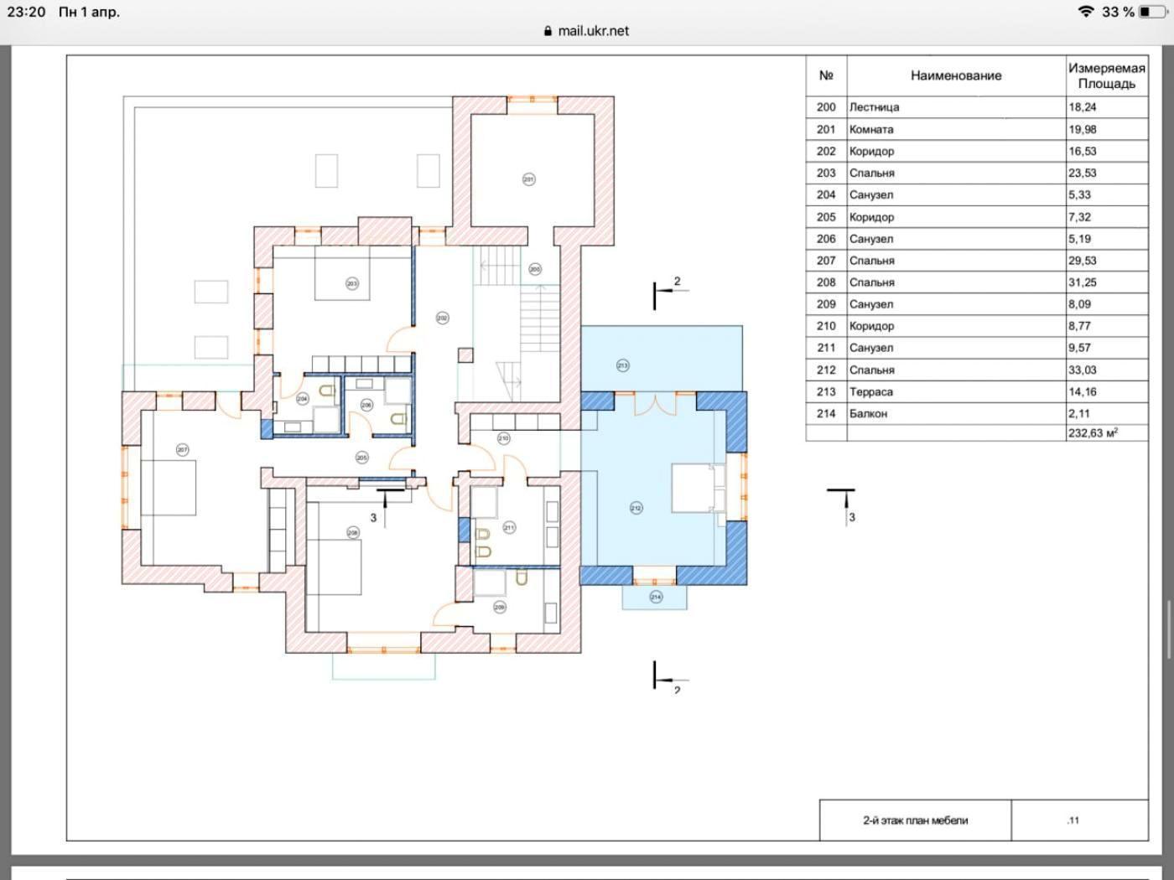Tap the Wi-Fi icon in status bar
Image resolution: width=1174 pixels, height=880 pixels.
pos(1086,12)
